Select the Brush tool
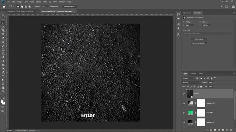Viewport: 236px width, 132px height. pyautogui.click(x=3, y=45)
